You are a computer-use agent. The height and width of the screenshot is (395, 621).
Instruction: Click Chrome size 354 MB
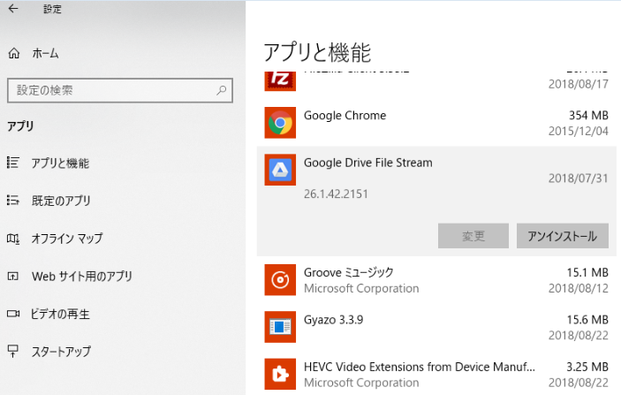click(588, 115)
